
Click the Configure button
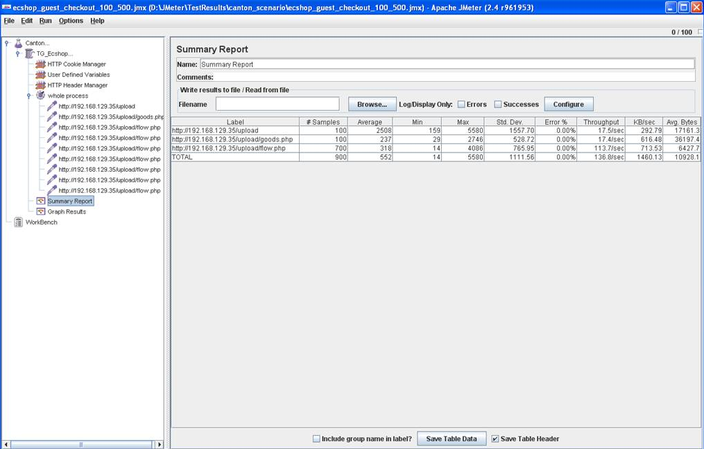click(x=569, y=104)
